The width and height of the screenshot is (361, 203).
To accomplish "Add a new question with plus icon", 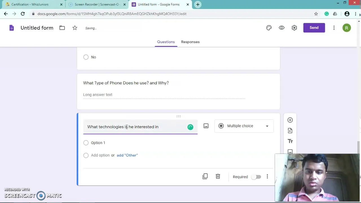I will 290,120.
